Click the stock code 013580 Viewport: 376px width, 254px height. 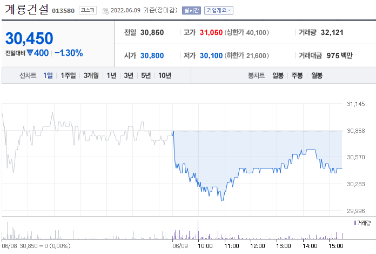click(63, 11)
